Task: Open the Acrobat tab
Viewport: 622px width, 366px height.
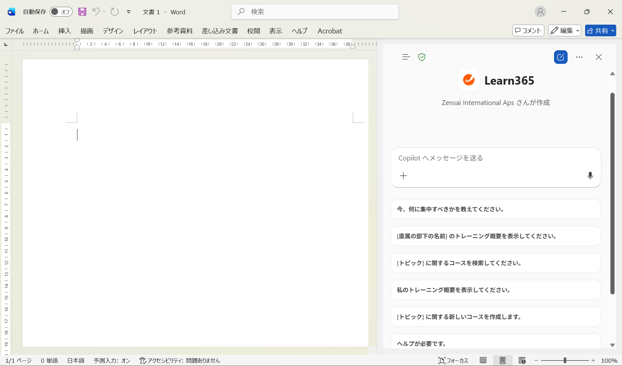Action: [x=330, y=31]
